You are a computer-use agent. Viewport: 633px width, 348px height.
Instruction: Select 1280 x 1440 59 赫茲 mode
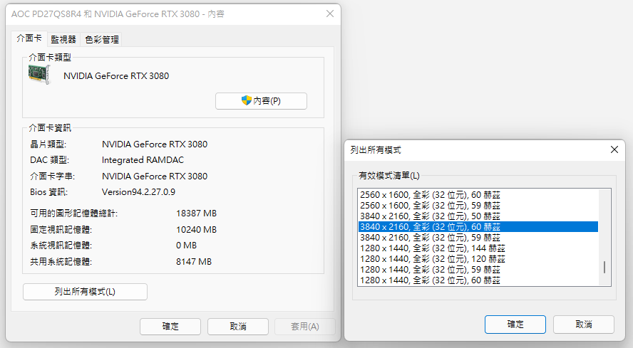click(x=478, y=270)
